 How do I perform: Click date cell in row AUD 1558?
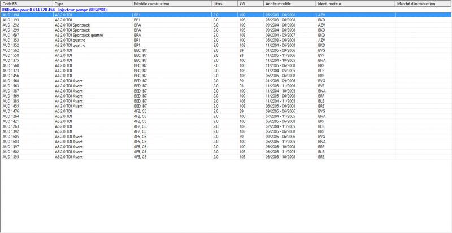[x=280, y=55]
